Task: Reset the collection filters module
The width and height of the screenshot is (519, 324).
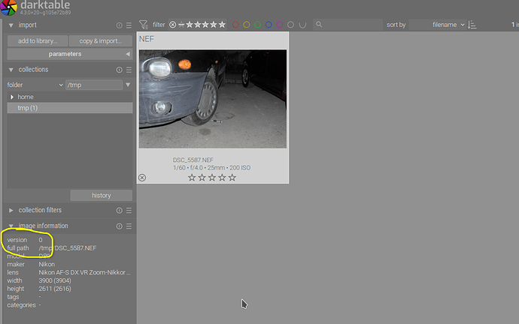Action: (x=119, y=210)
